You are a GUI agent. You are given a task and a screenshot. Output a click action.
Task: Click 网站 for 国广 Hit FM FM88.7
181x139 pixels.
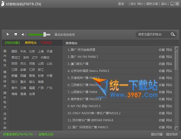click(x=169, y=57)
